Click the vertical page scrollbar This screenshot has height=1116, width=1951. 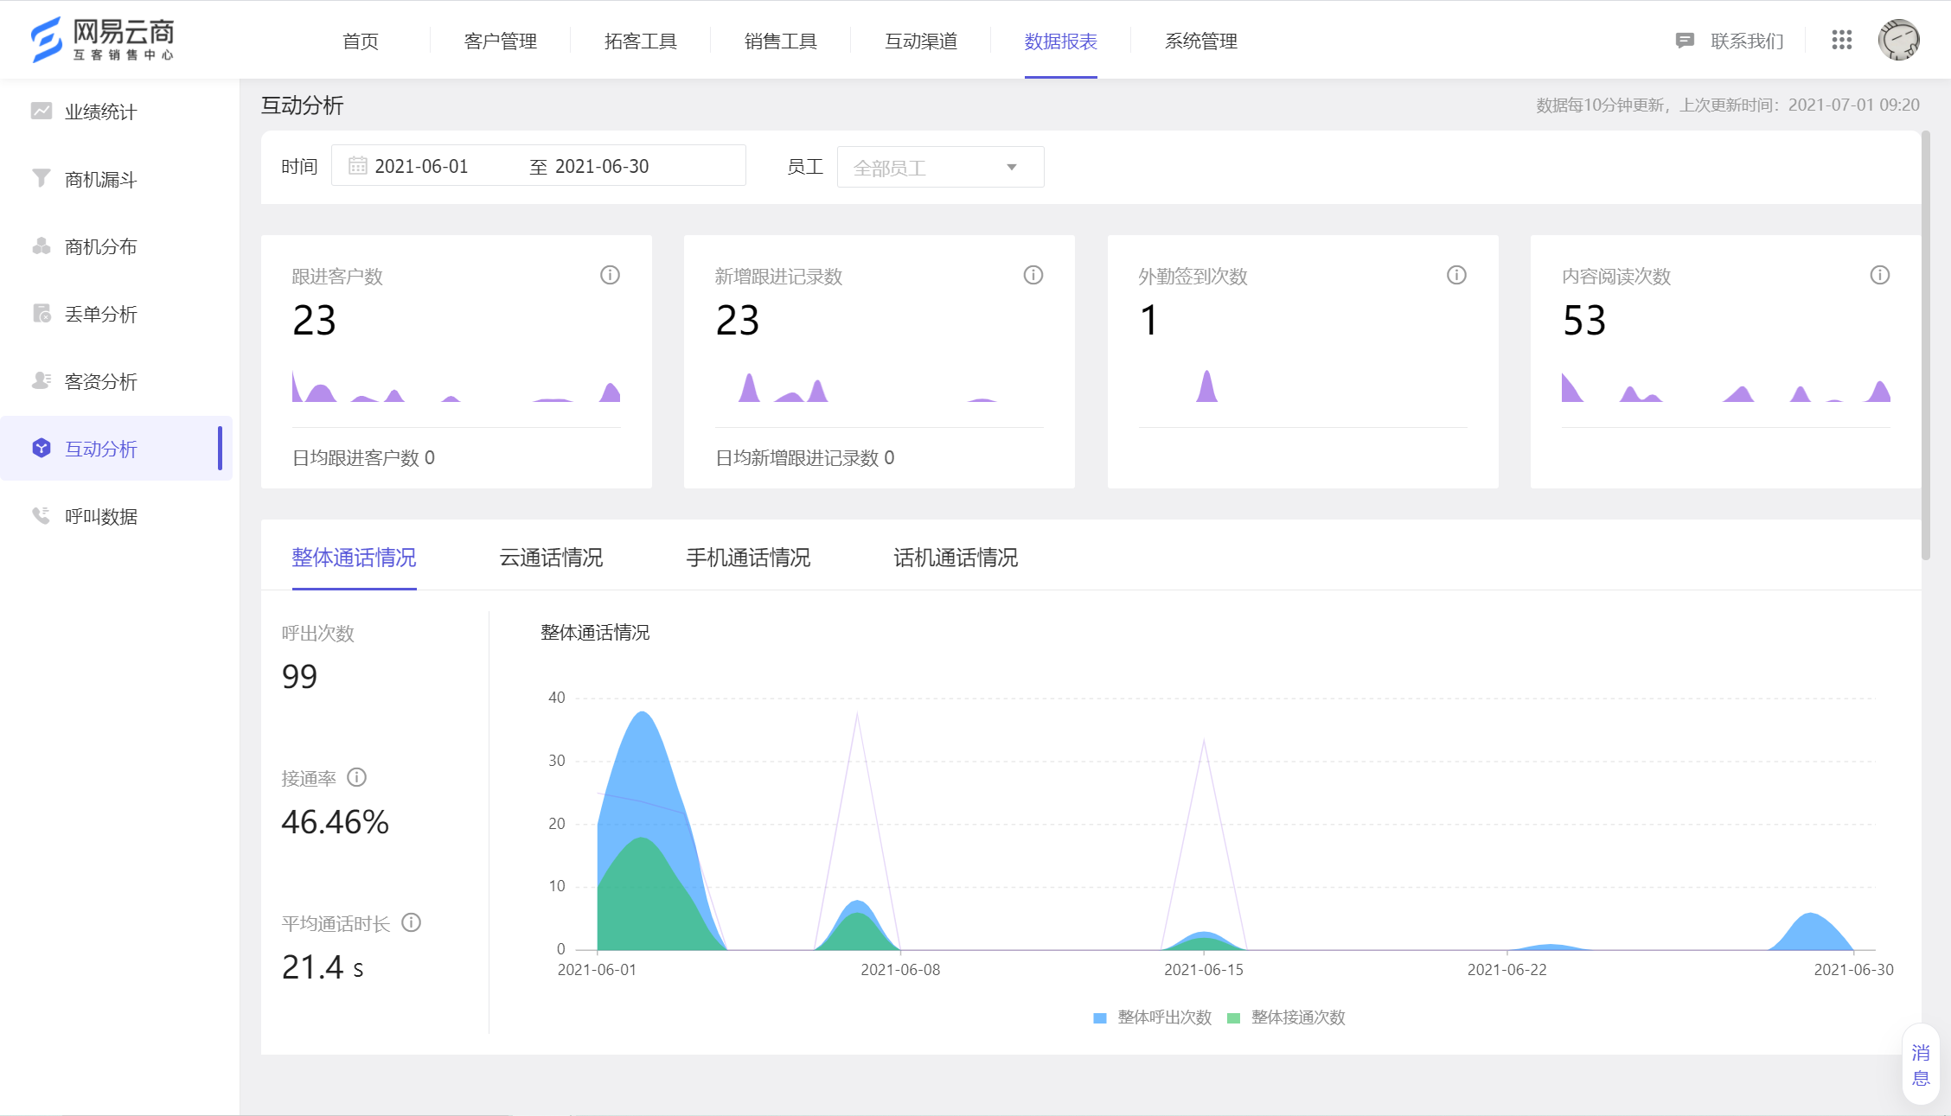pyautogui.click(x=1926, y=346)
